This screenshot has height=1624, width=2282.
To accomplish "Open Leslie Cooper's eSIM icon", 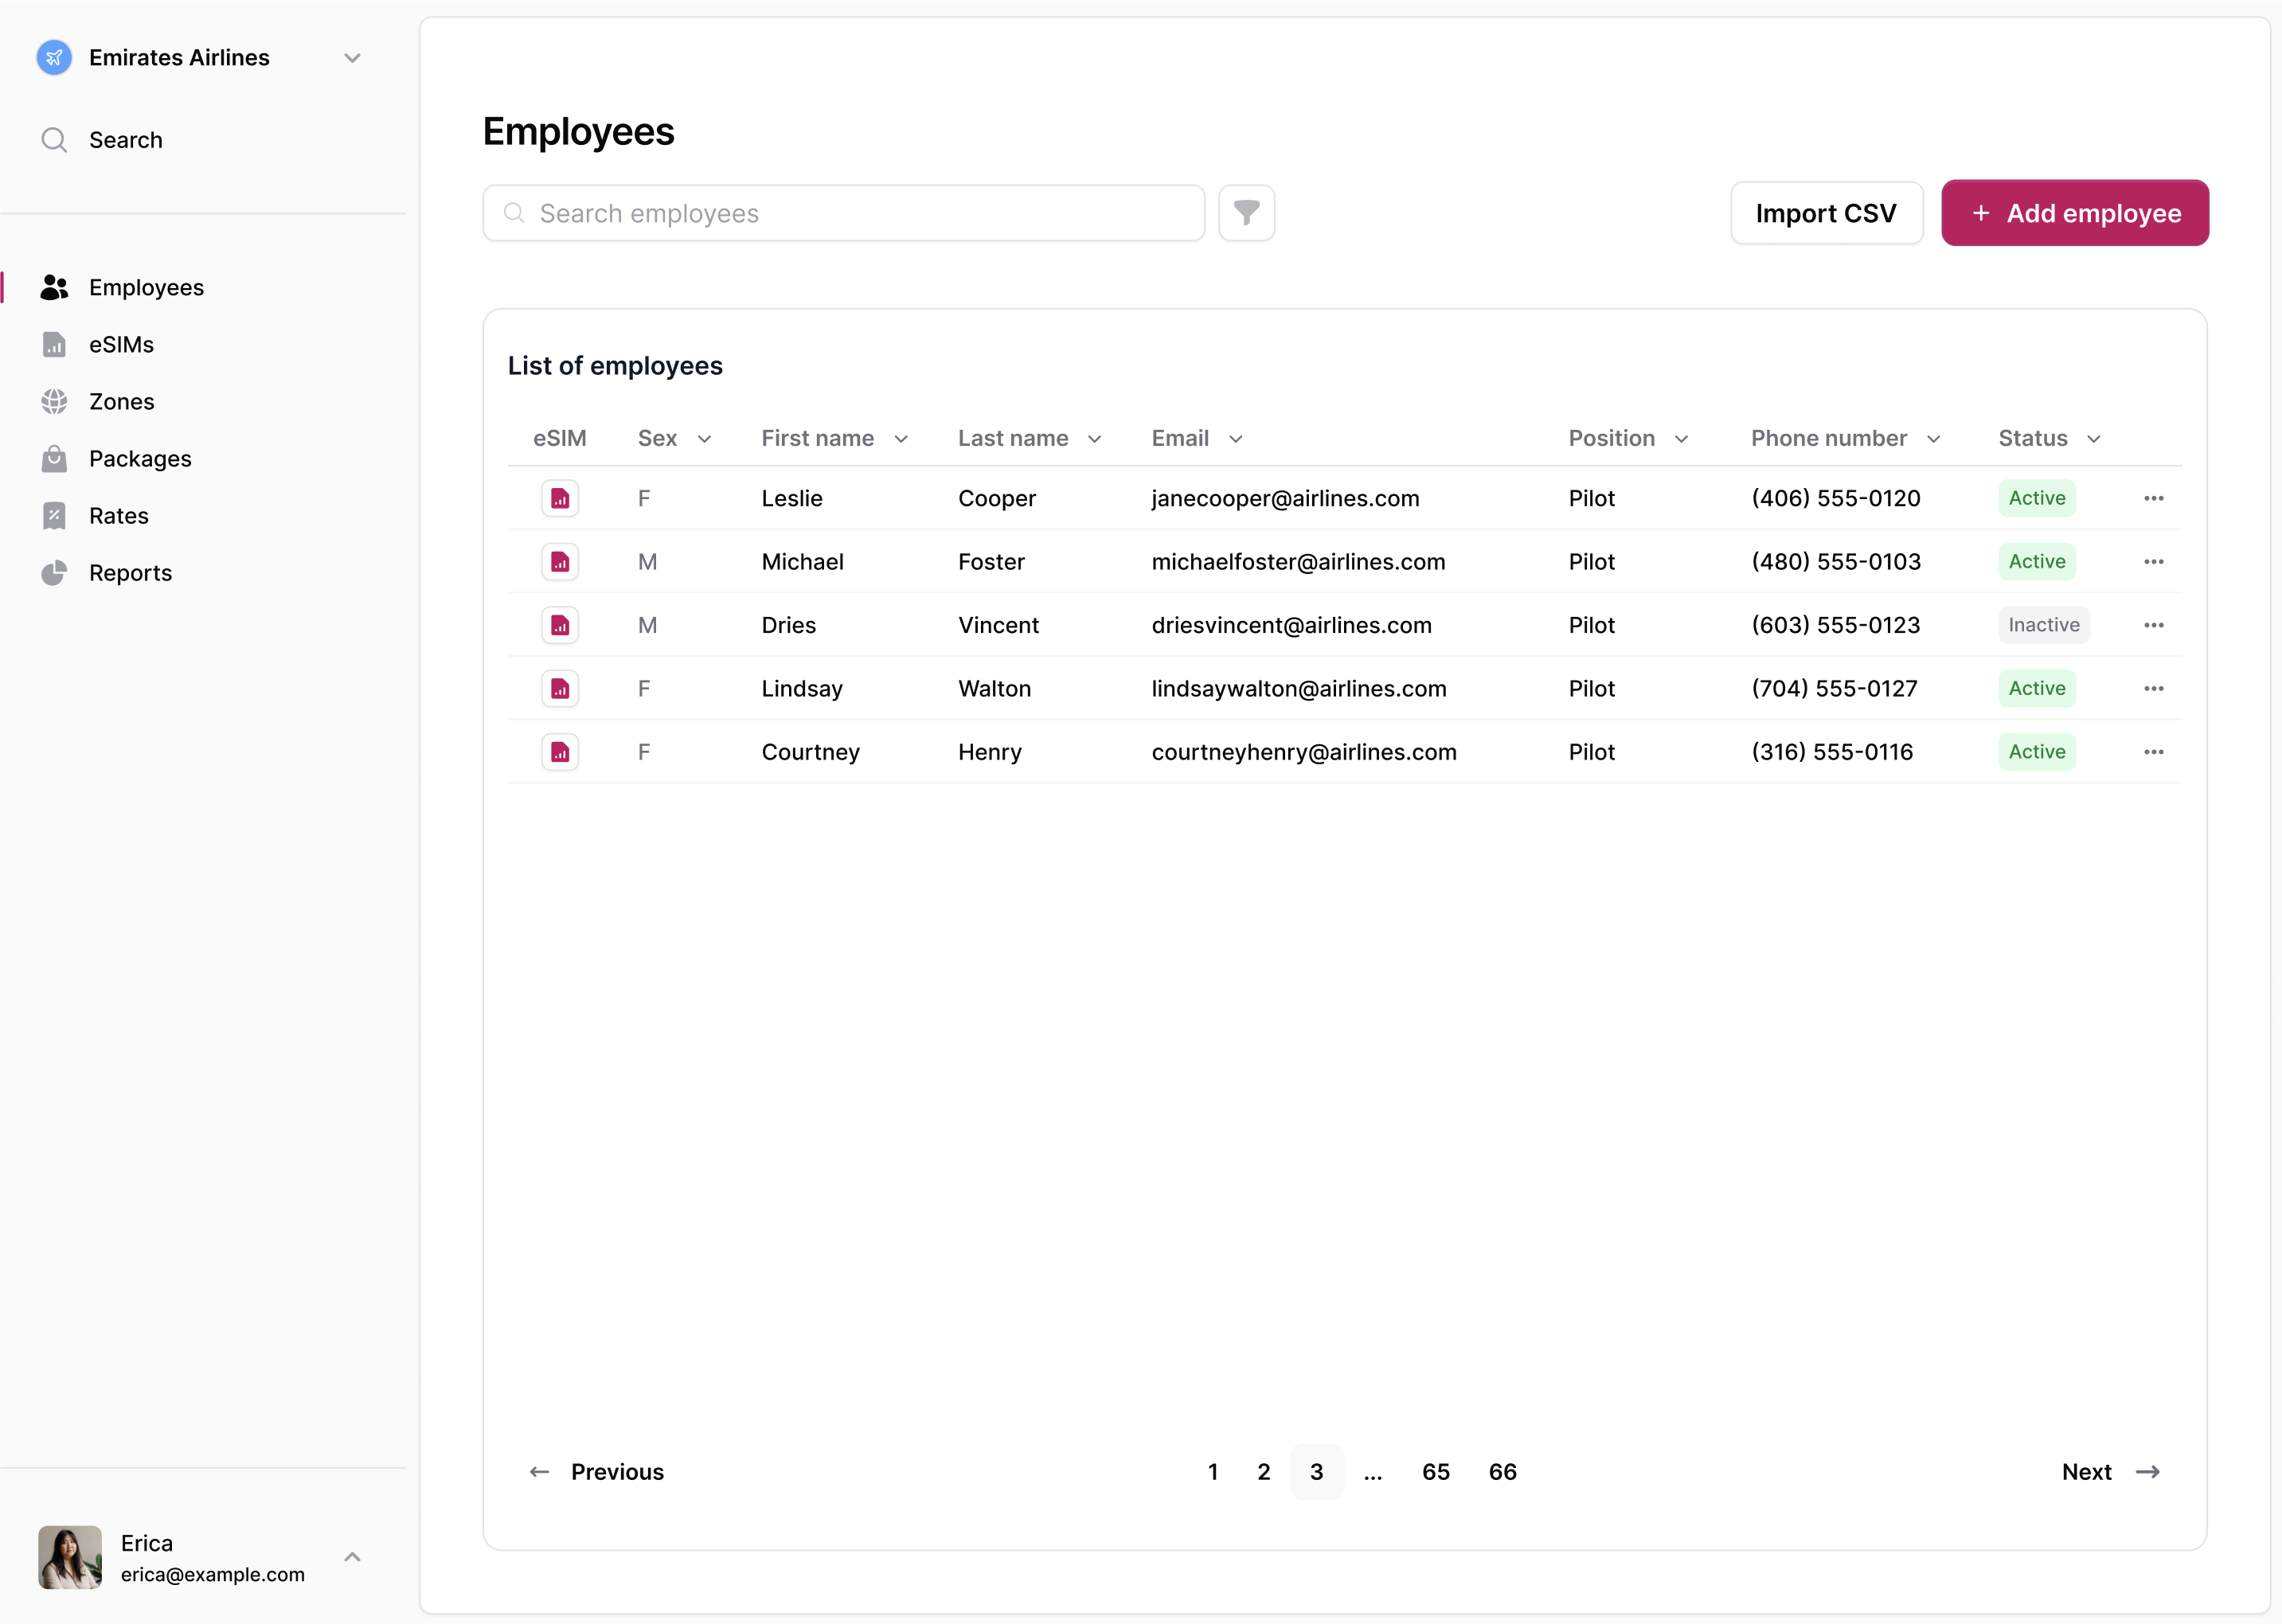I will pos(560,498).
